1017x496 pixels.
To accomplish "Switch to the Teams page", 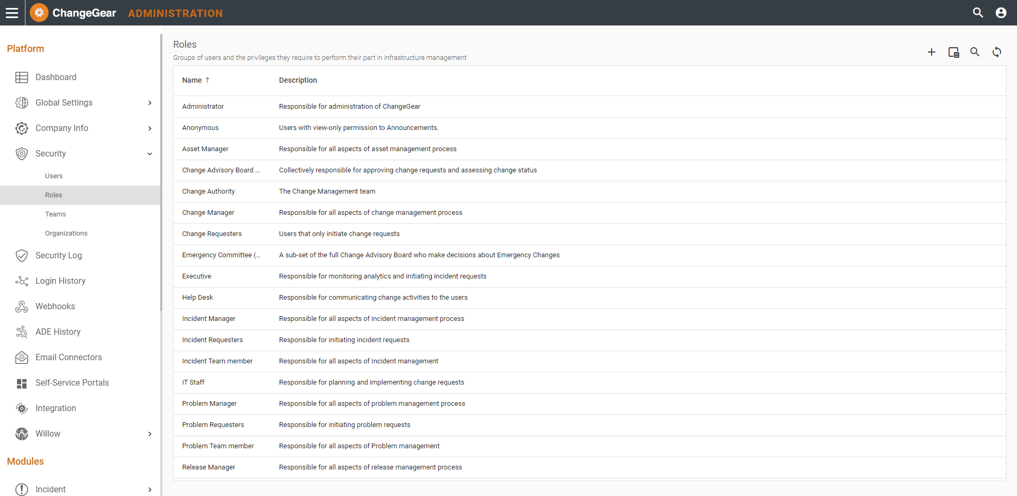I will (55, 214).
